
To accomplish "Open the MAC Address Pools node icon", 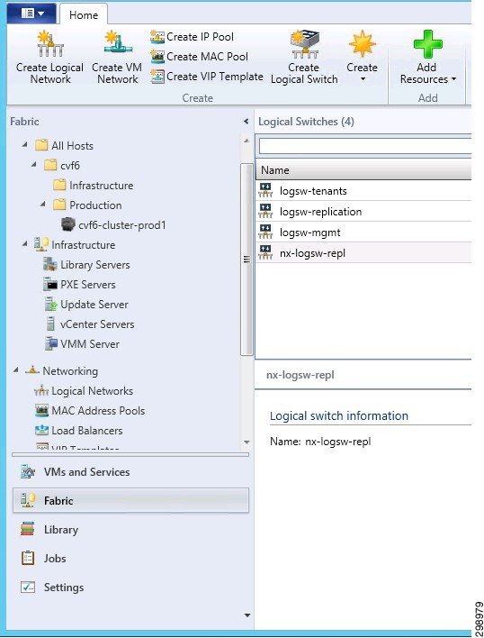I will [41, 411].
